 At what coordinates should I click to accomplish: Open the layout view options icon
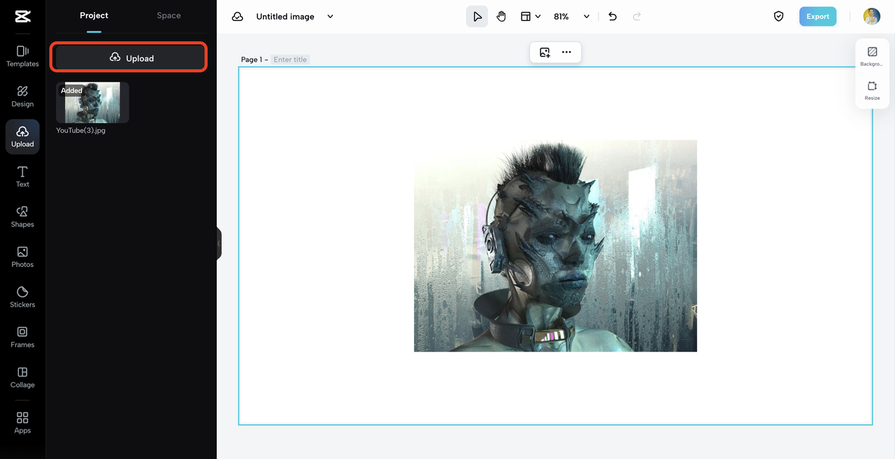pyautogui.click(x=526, y=16)
